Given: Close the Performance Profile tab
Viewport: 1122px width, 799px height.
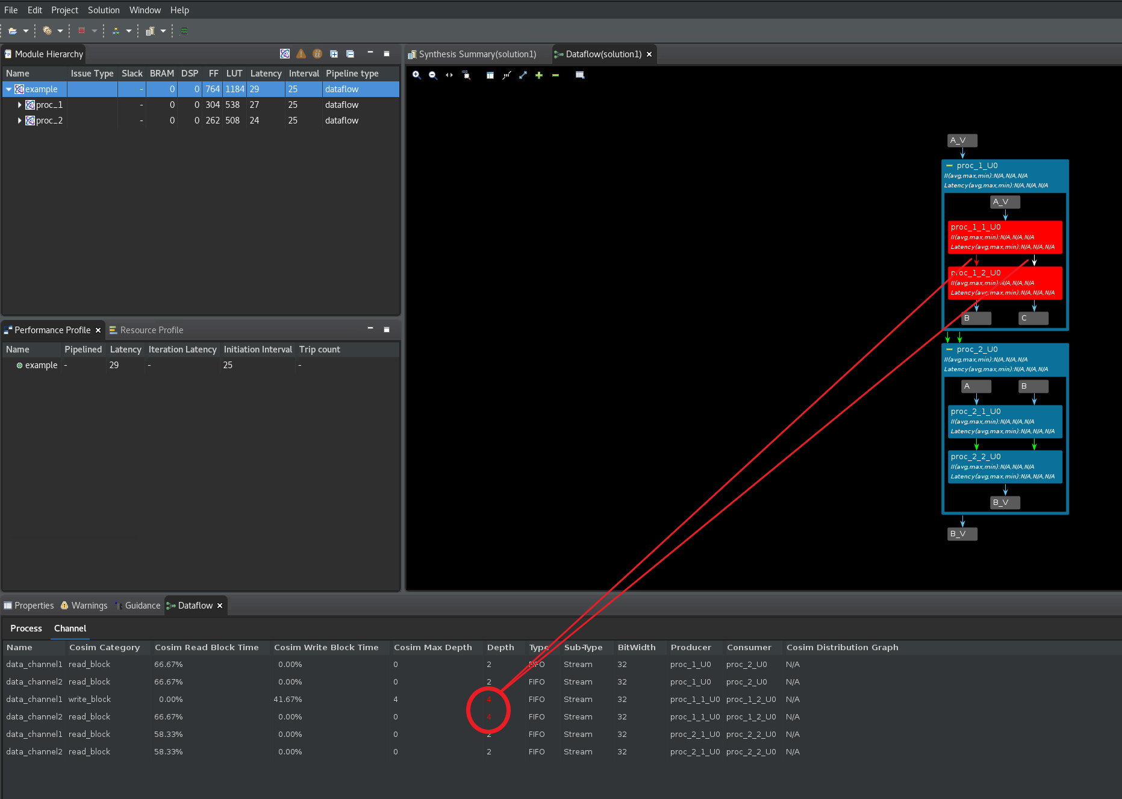Looking at the screenshot, I should (98, 330).
